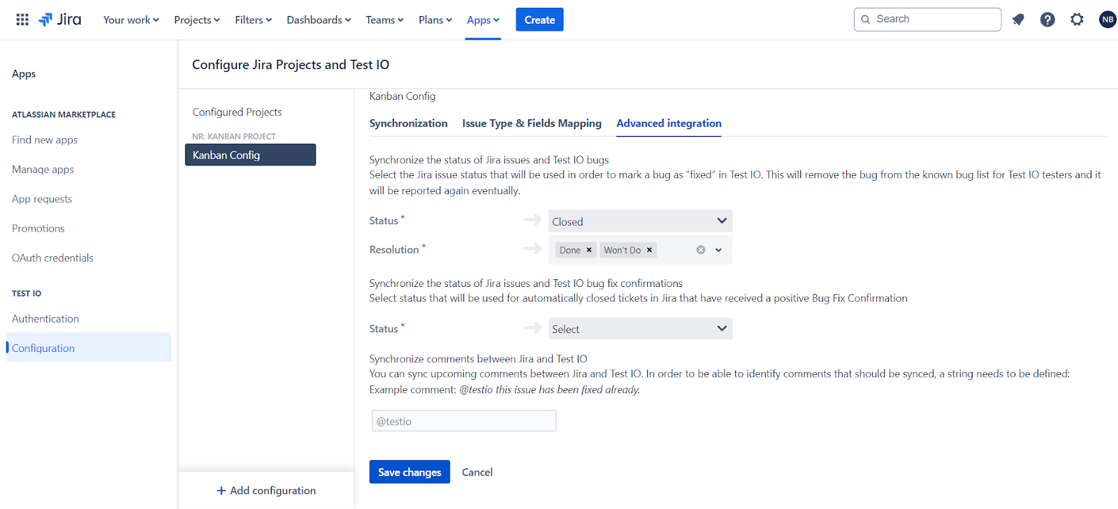Click the Cancel link

(x=477, y=472)
